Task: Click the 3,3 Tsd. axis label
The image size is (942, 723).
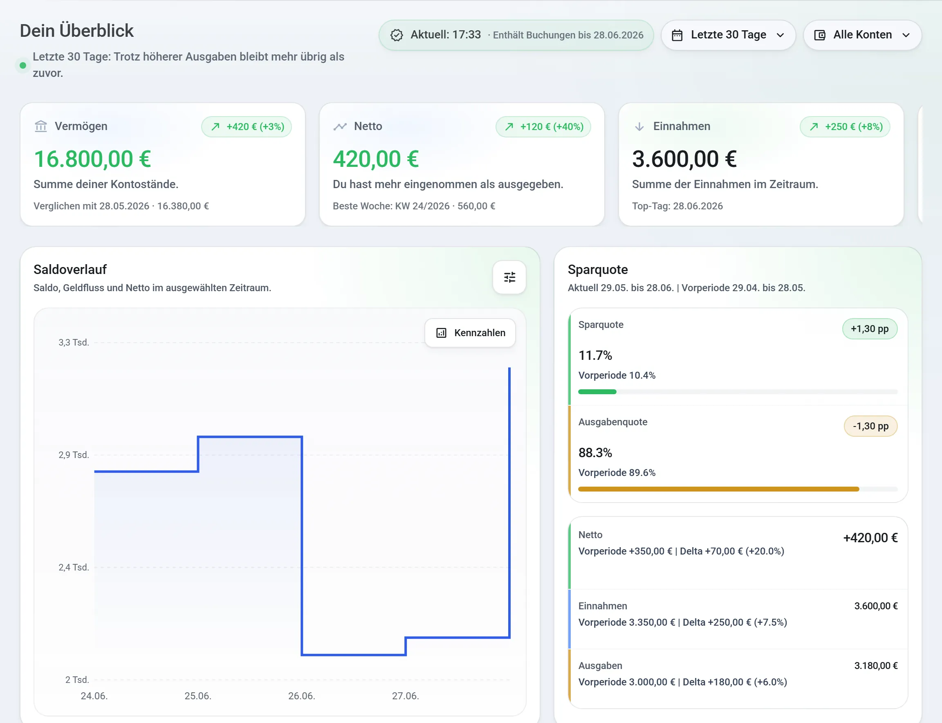Action: click(x=74, y=343)
